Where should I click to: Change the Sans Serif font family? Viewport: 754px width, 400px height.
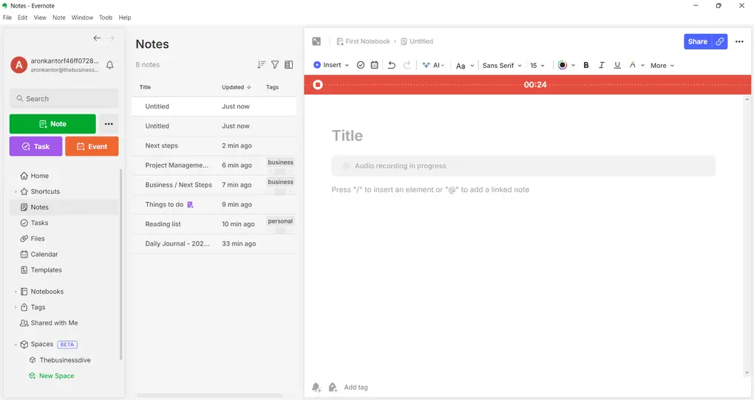coord(502,65)
